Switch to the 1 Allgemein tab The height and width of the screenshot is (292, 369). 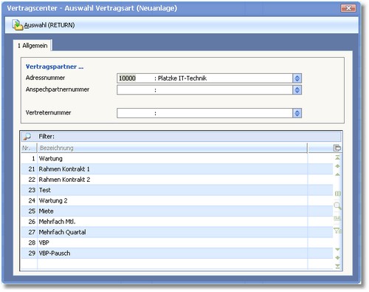coord(32,46)
